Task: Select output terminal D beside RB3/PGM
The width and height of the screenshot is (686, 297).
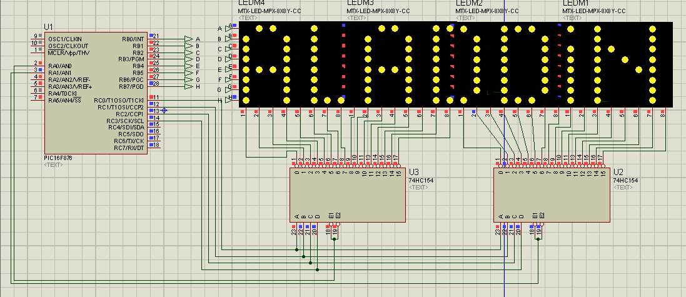Action: [189, 59]
